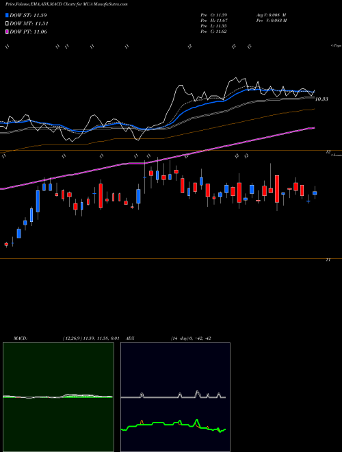Click the 'ADX' panel label

click(x=130, y=338)
